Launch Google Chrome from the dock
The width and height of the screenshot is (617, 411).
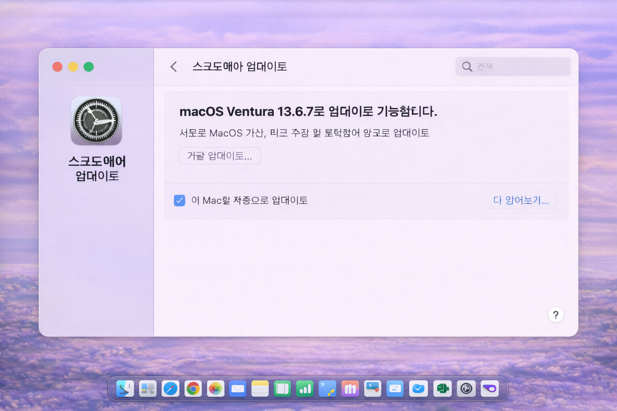pyautogui.click(x=193, y=389)
